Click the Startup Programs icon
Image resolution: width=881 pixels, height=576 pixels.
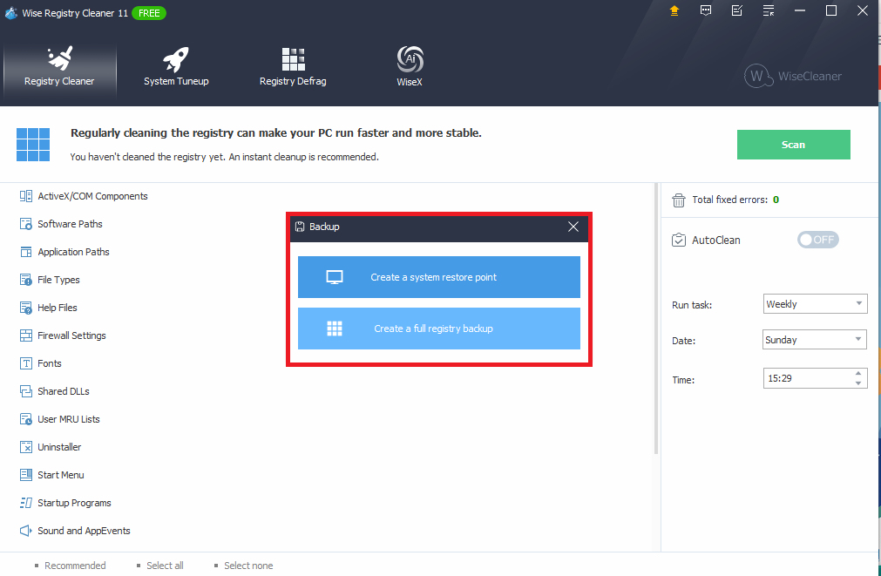coord(26,503)
